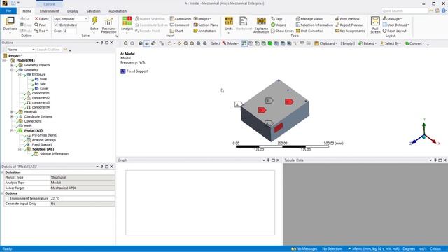Viewport: 448px width, 252px height.
Task: Open Manage Views
Action: (x=309, y=19)
